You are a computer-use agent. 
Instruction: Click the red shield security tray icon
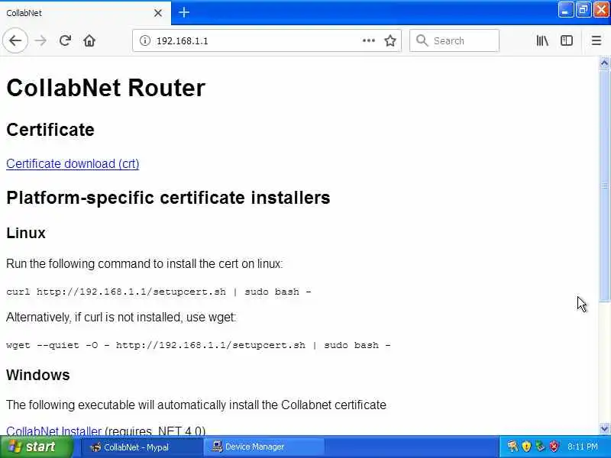(554, 447)
